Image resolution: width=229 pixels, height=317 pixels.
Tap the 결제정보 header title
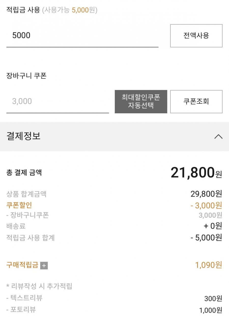[23, 136]
